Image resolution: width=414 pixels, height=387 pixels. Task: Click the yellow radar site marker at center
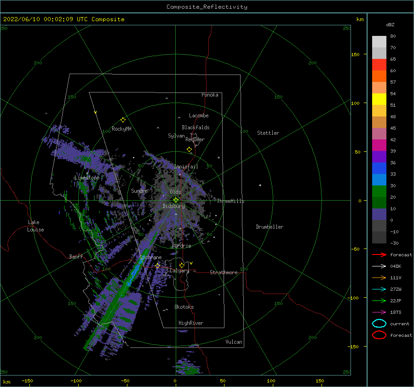[x=176, y=200]
